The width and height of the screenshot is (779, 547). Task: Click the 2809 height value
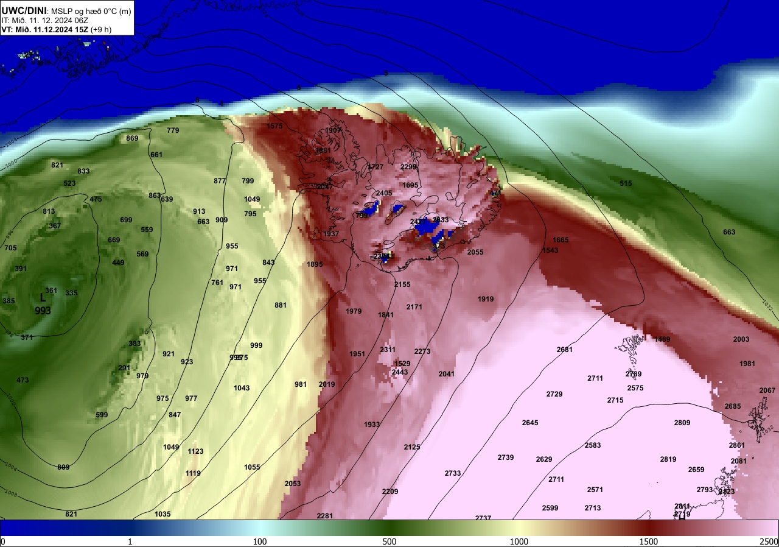(682, 423)
